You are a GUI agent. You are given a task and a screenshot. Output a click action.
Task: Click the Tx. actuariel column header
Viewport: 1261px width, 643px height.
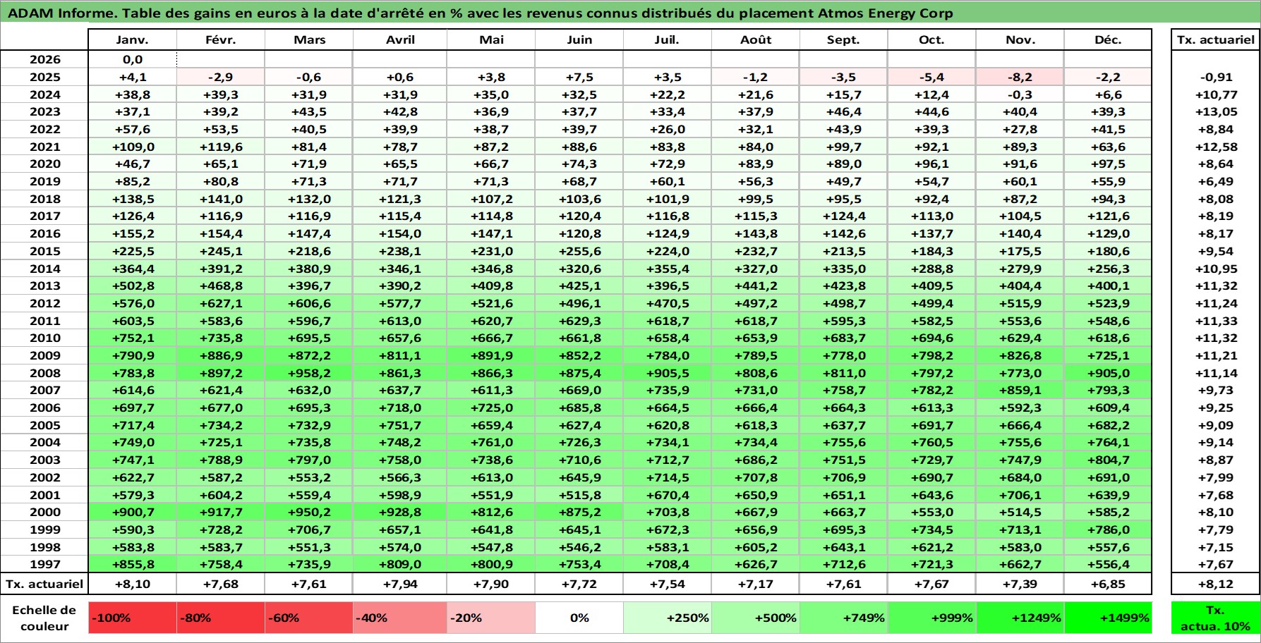point(1216,40)
